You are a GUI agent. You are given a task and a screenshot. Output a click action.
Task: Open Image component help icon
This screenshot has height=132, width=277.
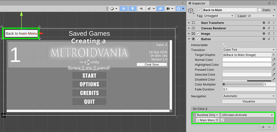(x=264, y=34)
